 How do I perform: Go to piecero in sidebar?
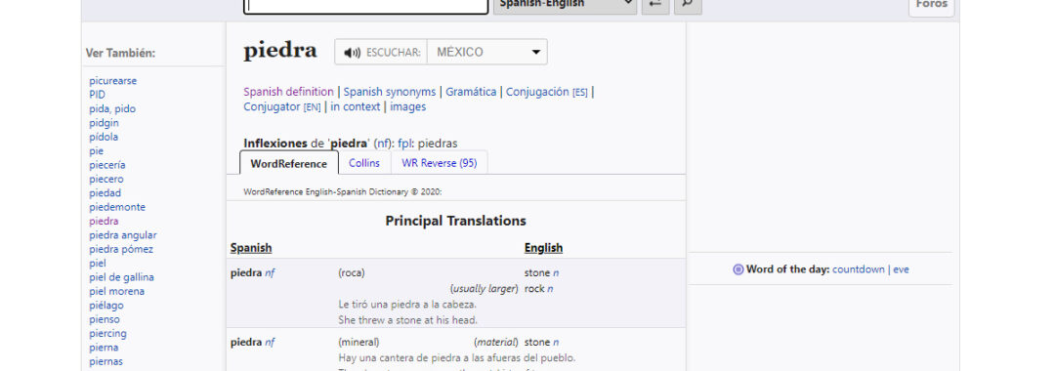click(106, 179)
